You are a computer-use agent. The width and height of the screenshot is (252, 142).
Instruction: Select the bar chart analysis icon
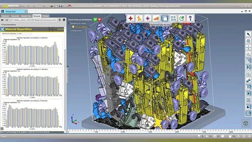(x=156, y=18)
